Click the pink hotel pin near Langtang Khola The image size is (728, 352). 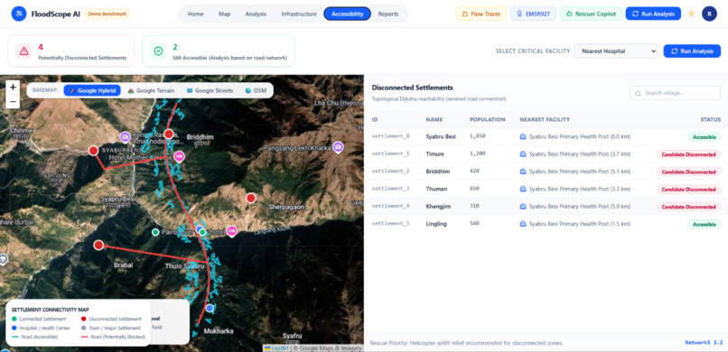(x=231, y=231)
